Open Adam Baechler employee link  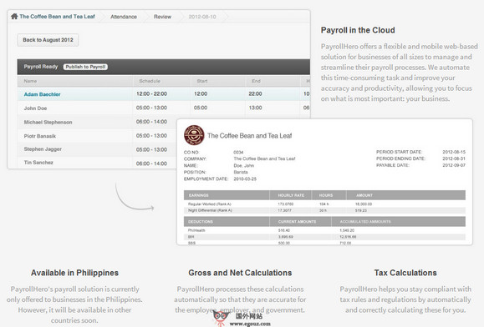43,94
